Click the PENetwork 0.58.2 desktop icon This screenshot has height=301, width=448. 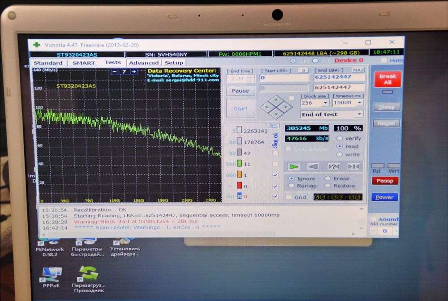pos(50,248)
